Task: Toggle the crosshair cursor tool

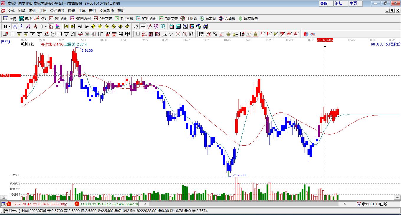Action: 143,26
